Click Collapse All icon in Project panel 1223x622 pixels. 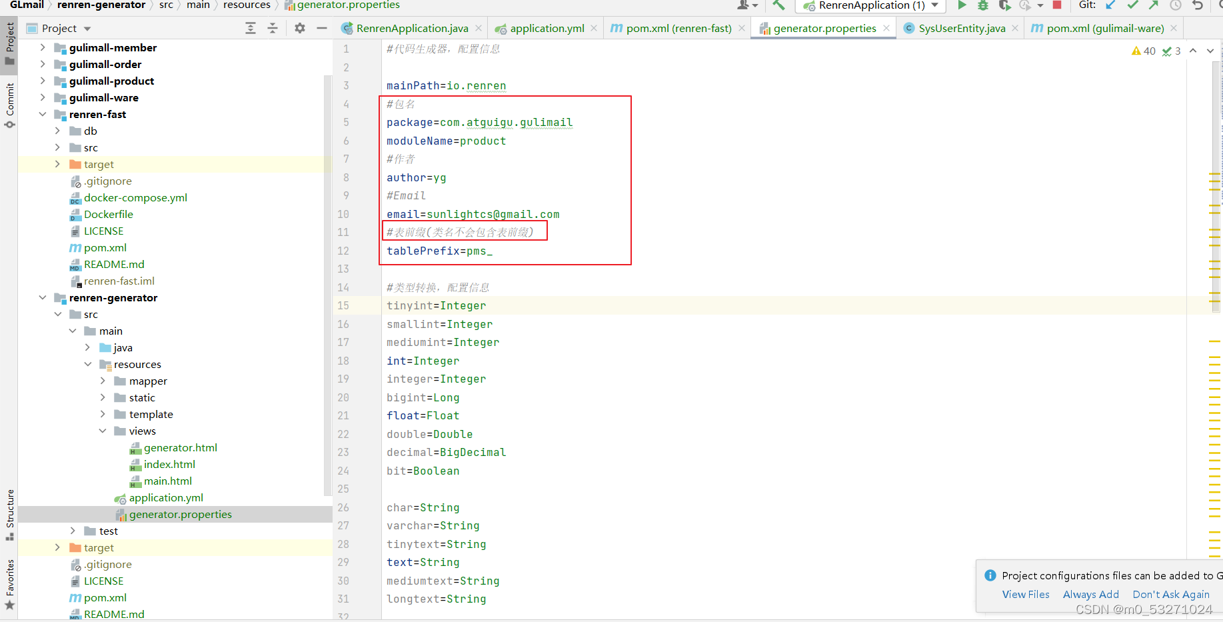pyautogui.click(x=273, y=28)
